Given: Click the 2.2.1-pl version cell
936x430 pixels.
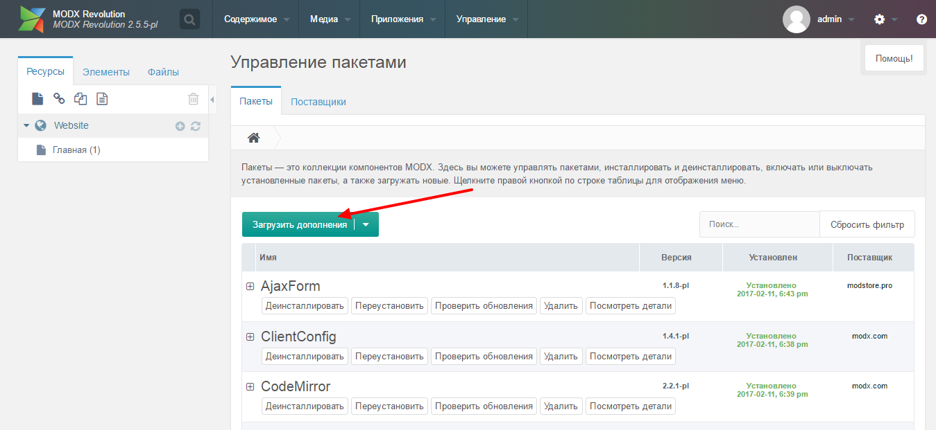Looking at the screenshot, I should point(676,386).
